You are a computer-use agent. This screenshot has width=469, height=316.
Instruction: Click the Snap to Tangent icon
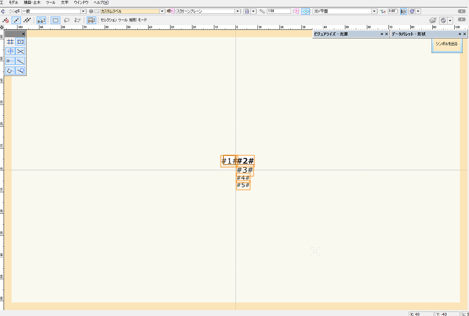coord(20,71)
